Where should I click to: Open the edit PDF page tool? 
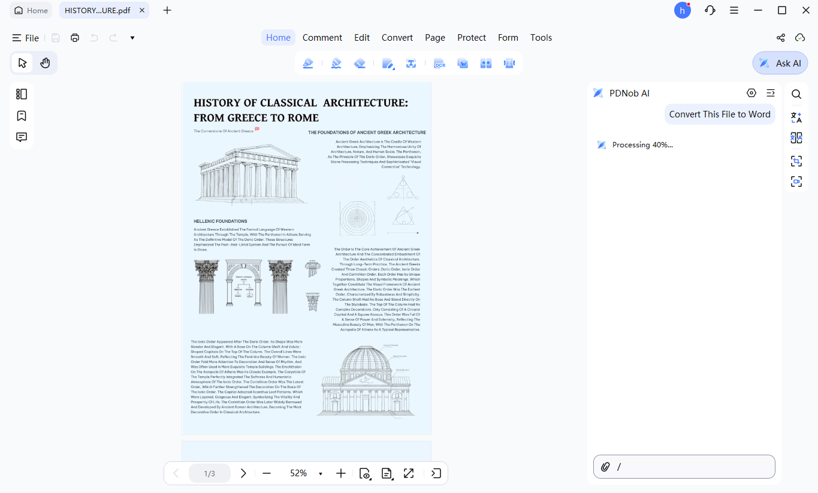tap(388, 63)
